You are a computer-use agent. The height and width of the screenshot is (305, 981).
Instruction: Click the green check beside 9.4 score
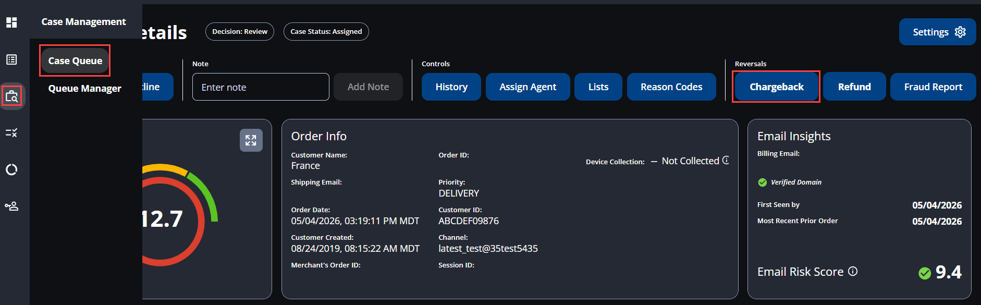pos(925,273)
